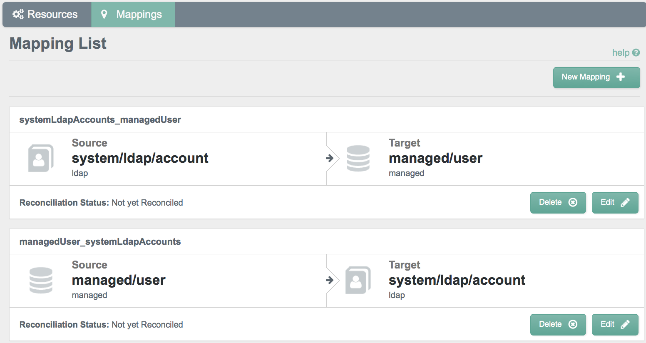Click the LDAP account target icon in second mapping
Image resolution: width=646 pixels, height=343 pixels.
[x=358, y=280]
